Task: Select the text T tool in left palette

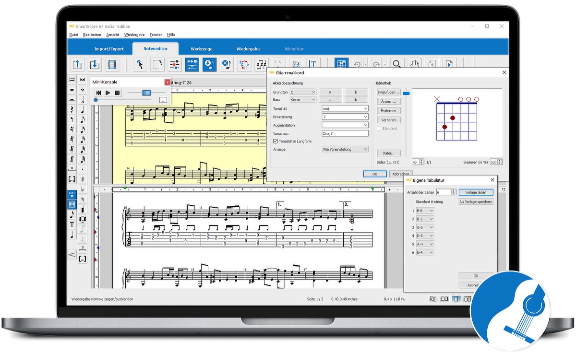Action: point(72,224)
